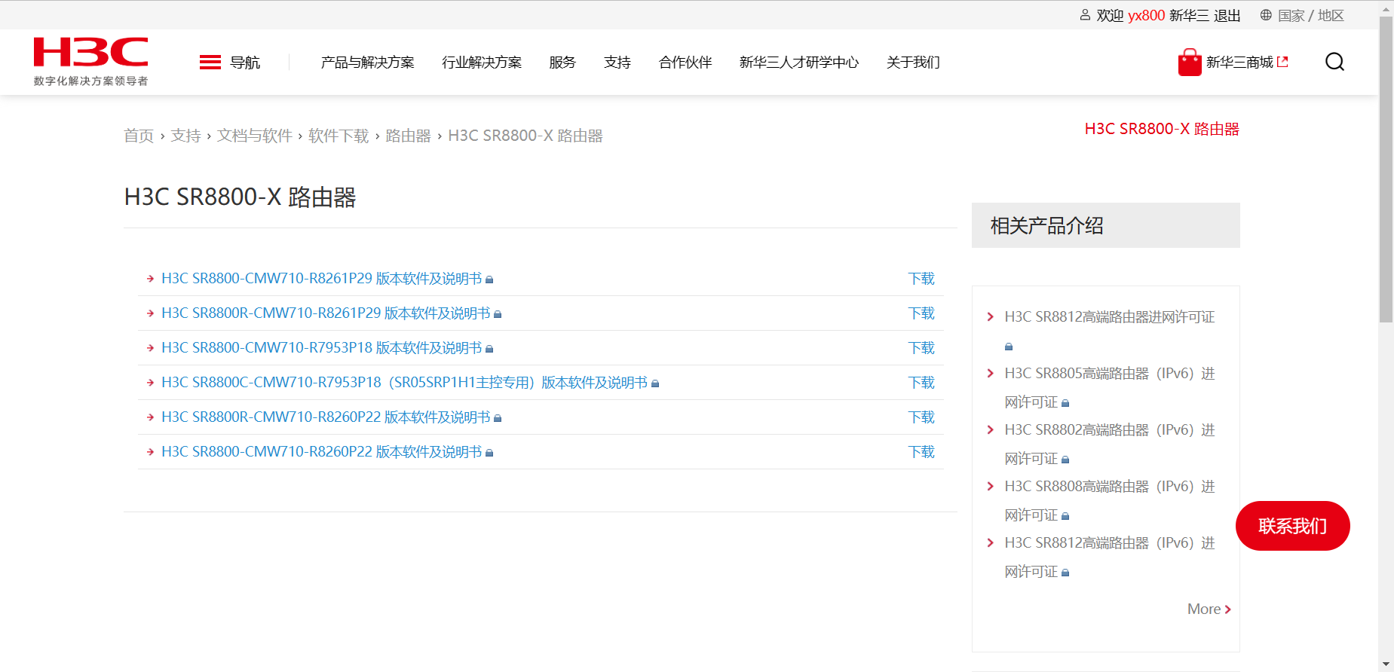
Task: Click the scrollbar down arrow
Action: (x=1386, y=665)
